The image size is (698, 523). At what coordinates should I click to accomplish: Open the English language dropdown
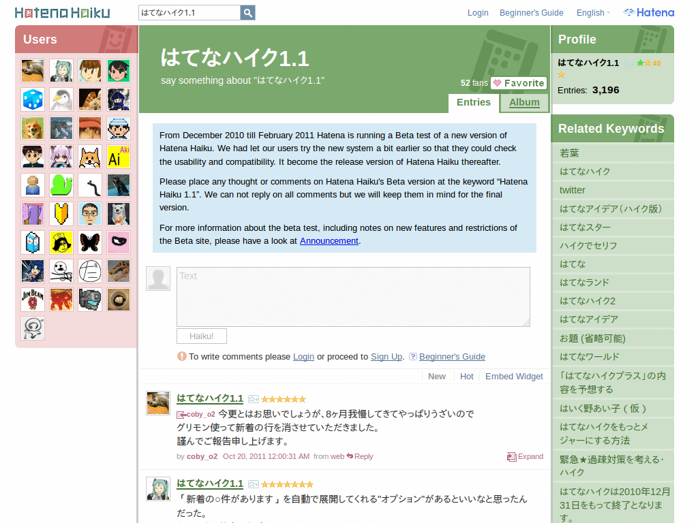pyautogui.click(x=593, y=13)
